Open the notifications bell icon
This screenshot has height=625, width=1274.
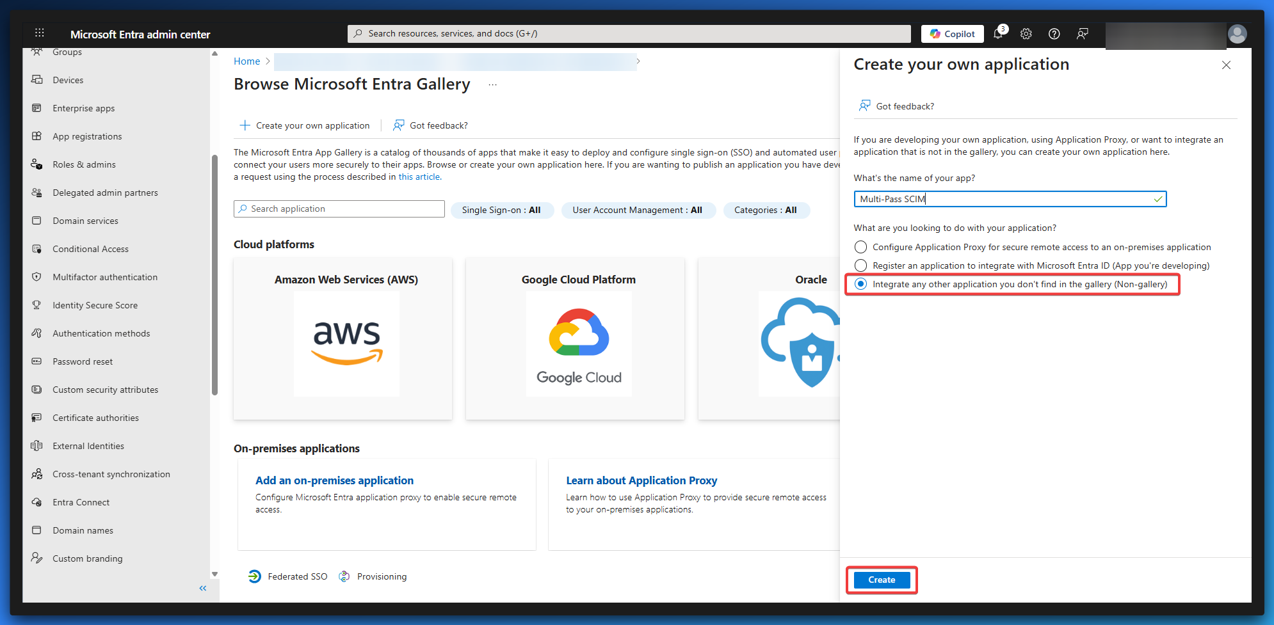point(998,34)
